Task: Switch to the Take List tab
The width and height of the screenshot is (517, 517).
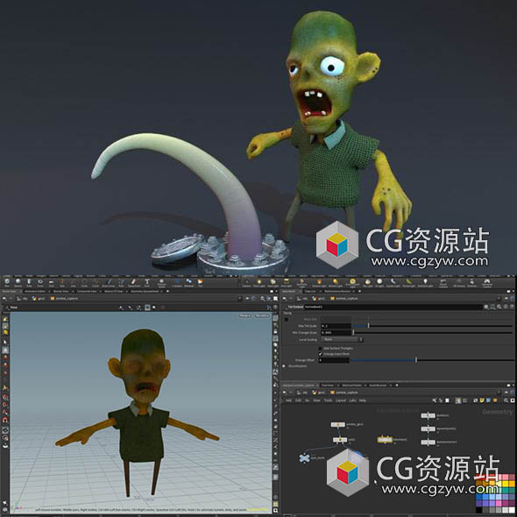Action: click(310, 291)
